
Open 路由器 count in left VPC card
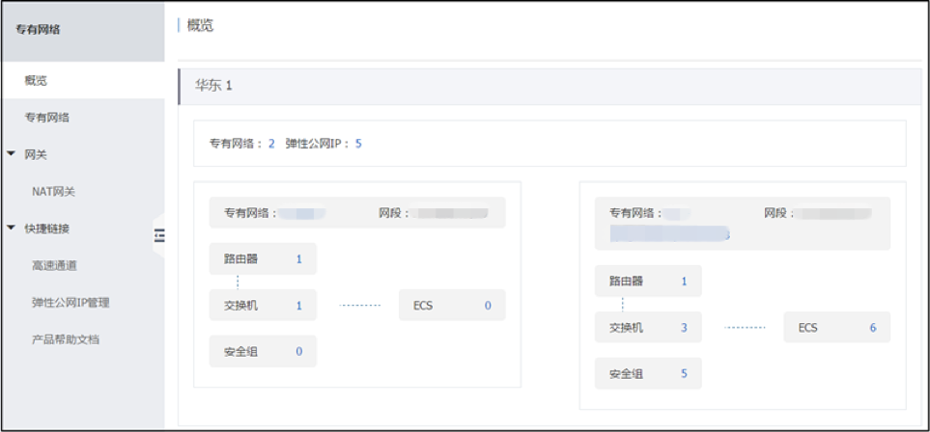coord(299,259)
